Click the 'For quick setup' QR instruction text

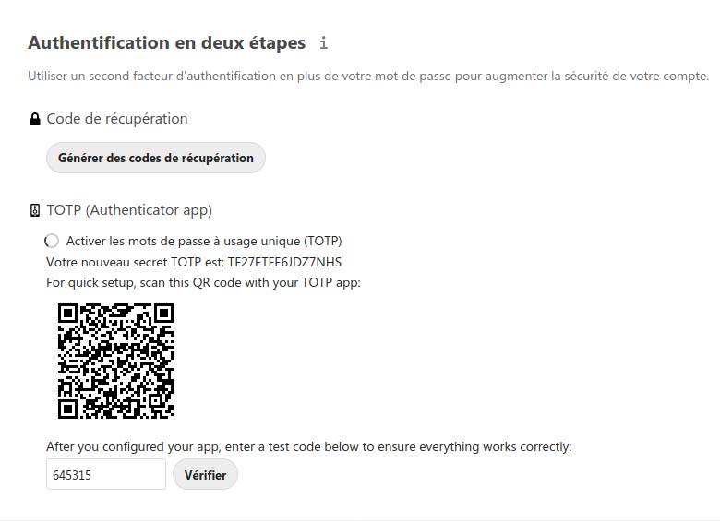pyautogui.click(x=203, y=282)
